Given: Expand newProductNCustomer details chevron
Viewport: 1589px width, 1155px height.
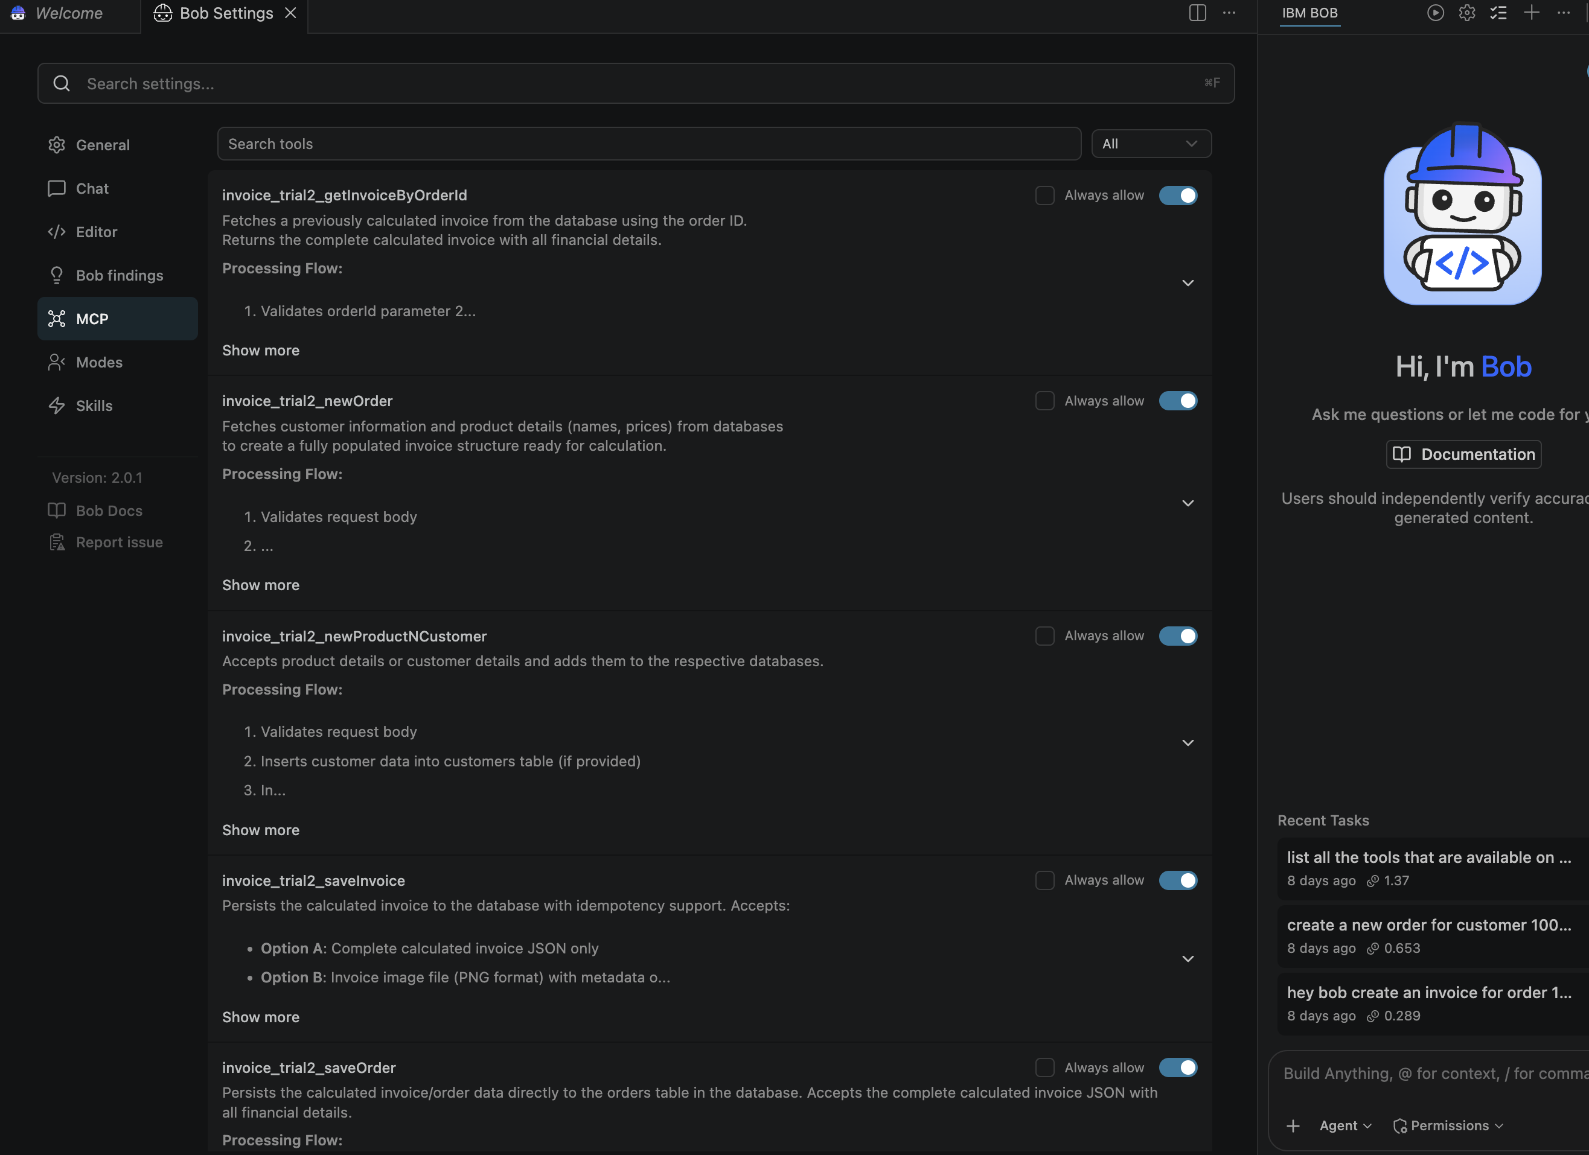Looking at the screenshot, I should click(1188, 742).
